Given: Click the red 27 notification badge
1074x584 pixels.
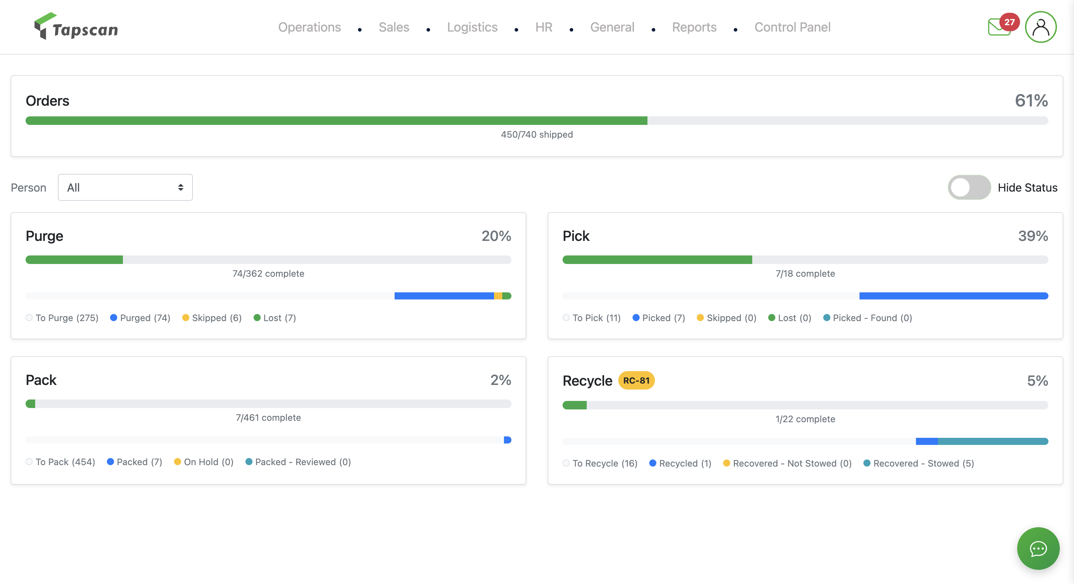Looking at the screenshot, I should click(x=1009, y=22).
